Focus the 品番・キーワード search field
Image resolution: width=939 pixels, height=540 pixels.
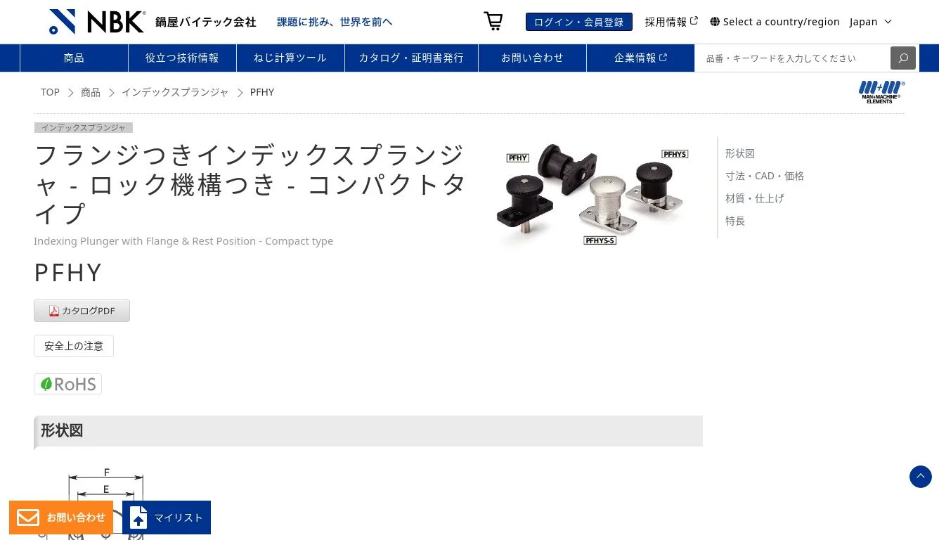(793, 58)
